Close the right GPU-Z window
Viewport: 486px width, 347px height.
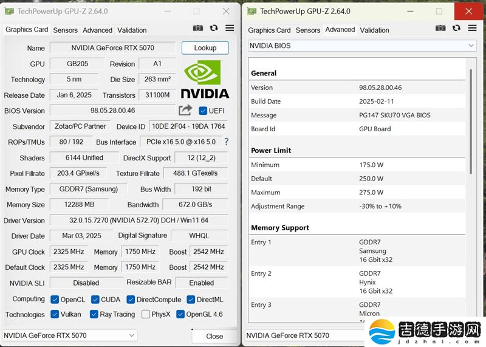point(468,12)
